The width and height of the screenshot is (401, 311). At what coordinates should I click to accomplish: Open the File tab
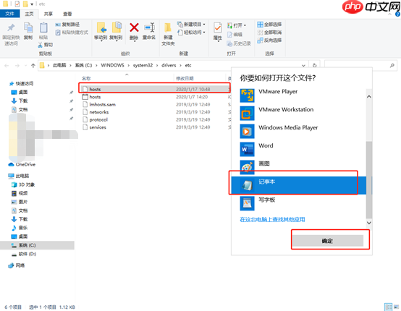click(9, 14)
